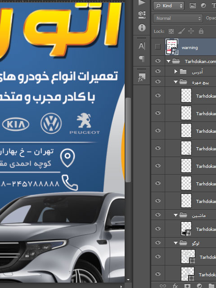The height and width of the screenshot is (288, 216).
Task: Click the Peugeot logo on canvas
Action: (85, 123)
